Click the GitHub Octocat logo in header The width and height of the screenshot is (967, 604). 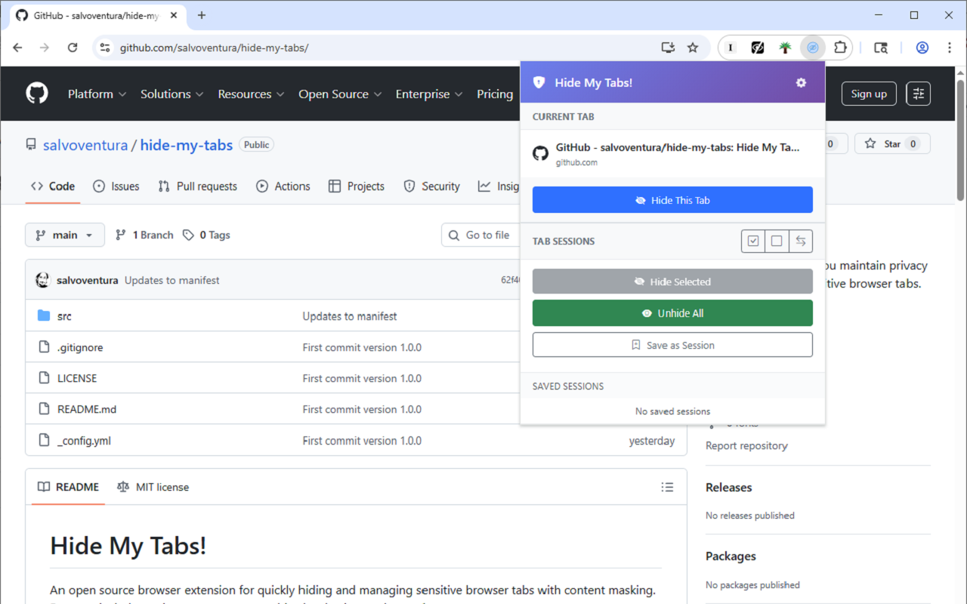click(37, 94)
